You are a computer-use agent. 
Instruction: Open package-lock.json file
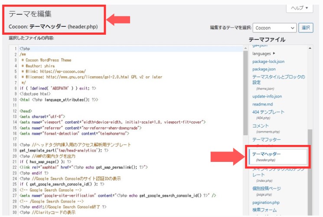point(268,62)
